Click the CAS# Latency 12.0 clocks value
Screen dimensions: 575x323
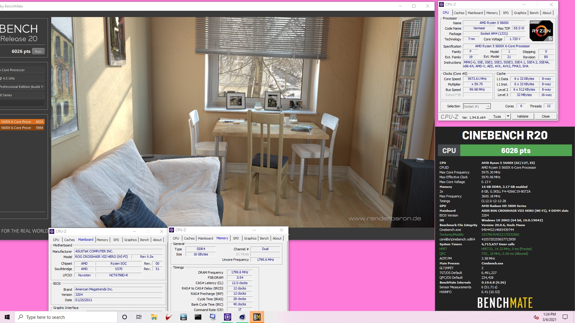tap(240, 283)
